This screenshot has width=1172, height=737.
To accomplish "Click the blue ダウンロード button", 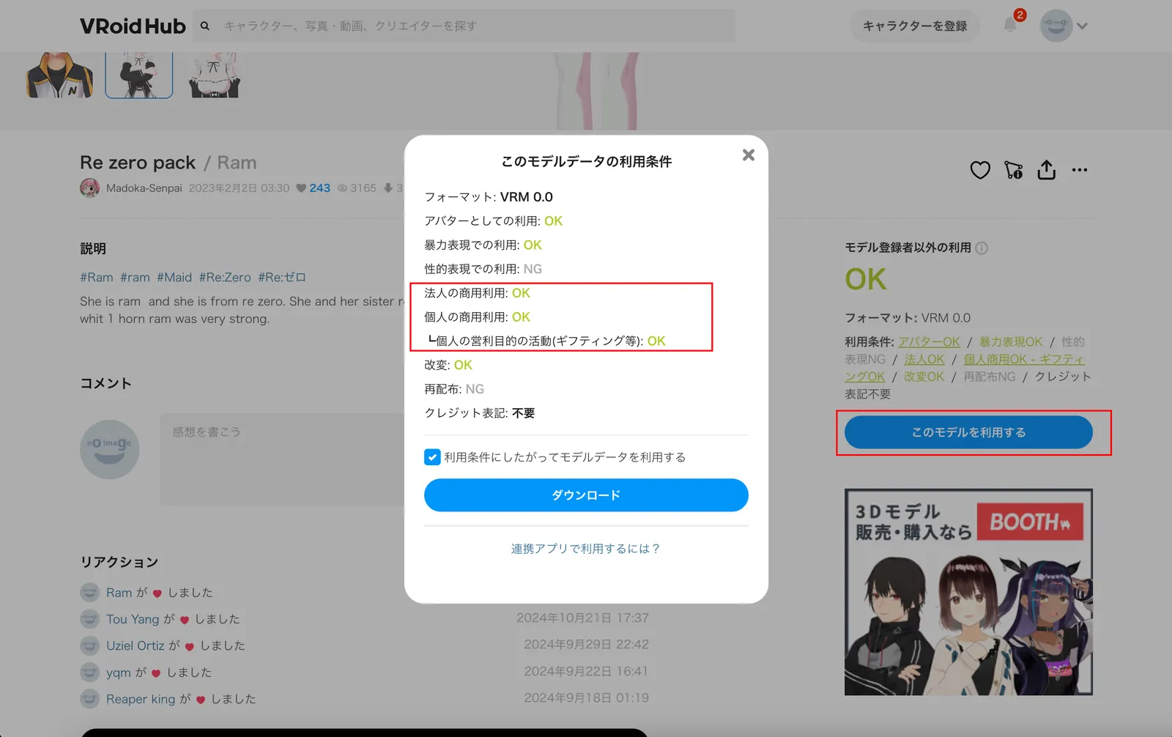I will (586, 495).
